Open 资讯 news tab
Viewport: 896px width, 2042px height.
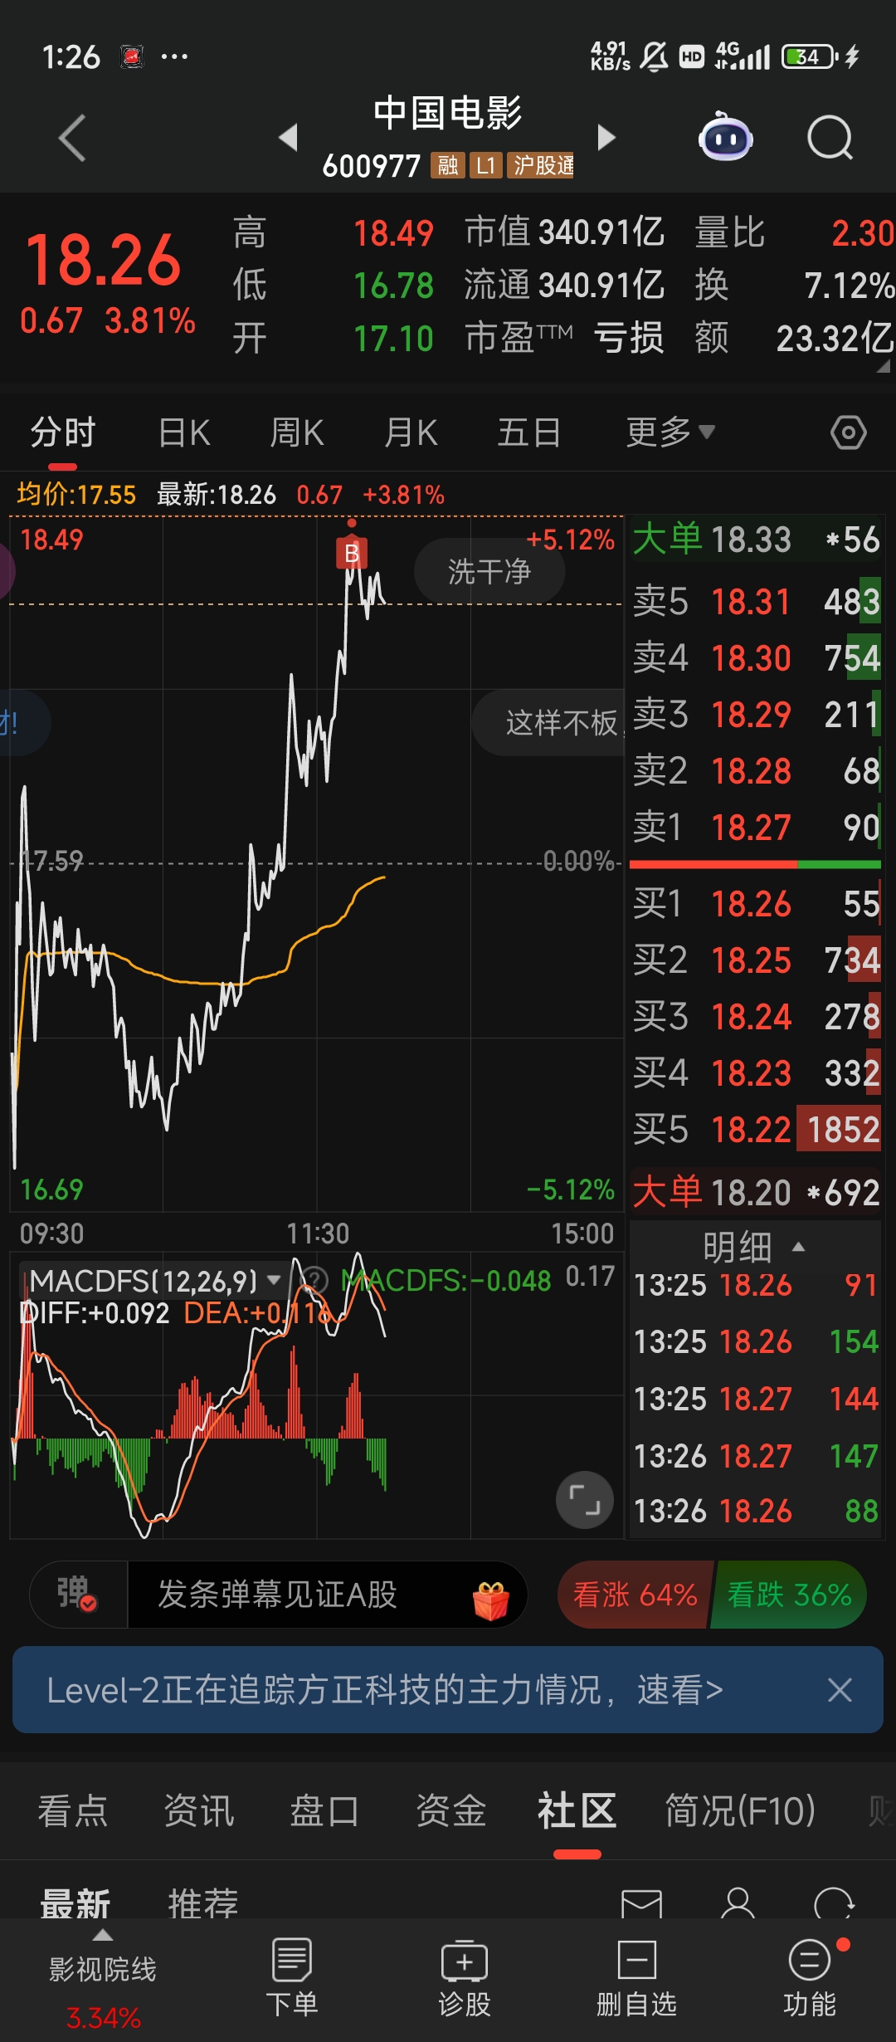pos(199,1810)
